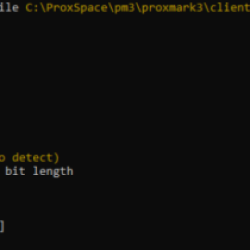Click the backslash right after "C:"
Screen dimensions: 250x250
coord(43,8)
